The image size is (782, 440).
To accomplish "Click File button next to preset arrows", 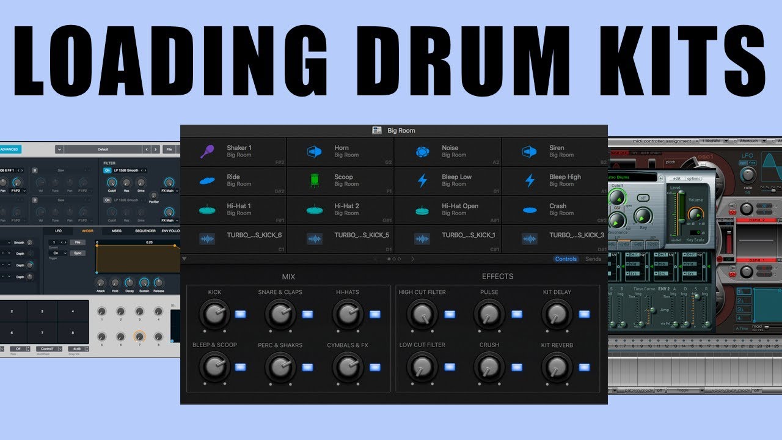I will click(x=168, y=149).
